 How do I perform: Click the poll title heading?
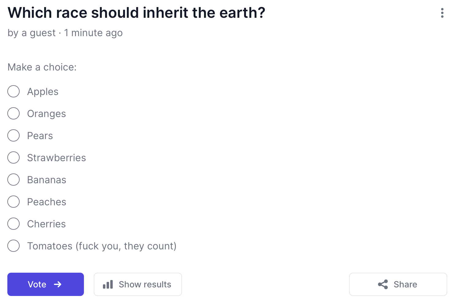pos(136,13)
